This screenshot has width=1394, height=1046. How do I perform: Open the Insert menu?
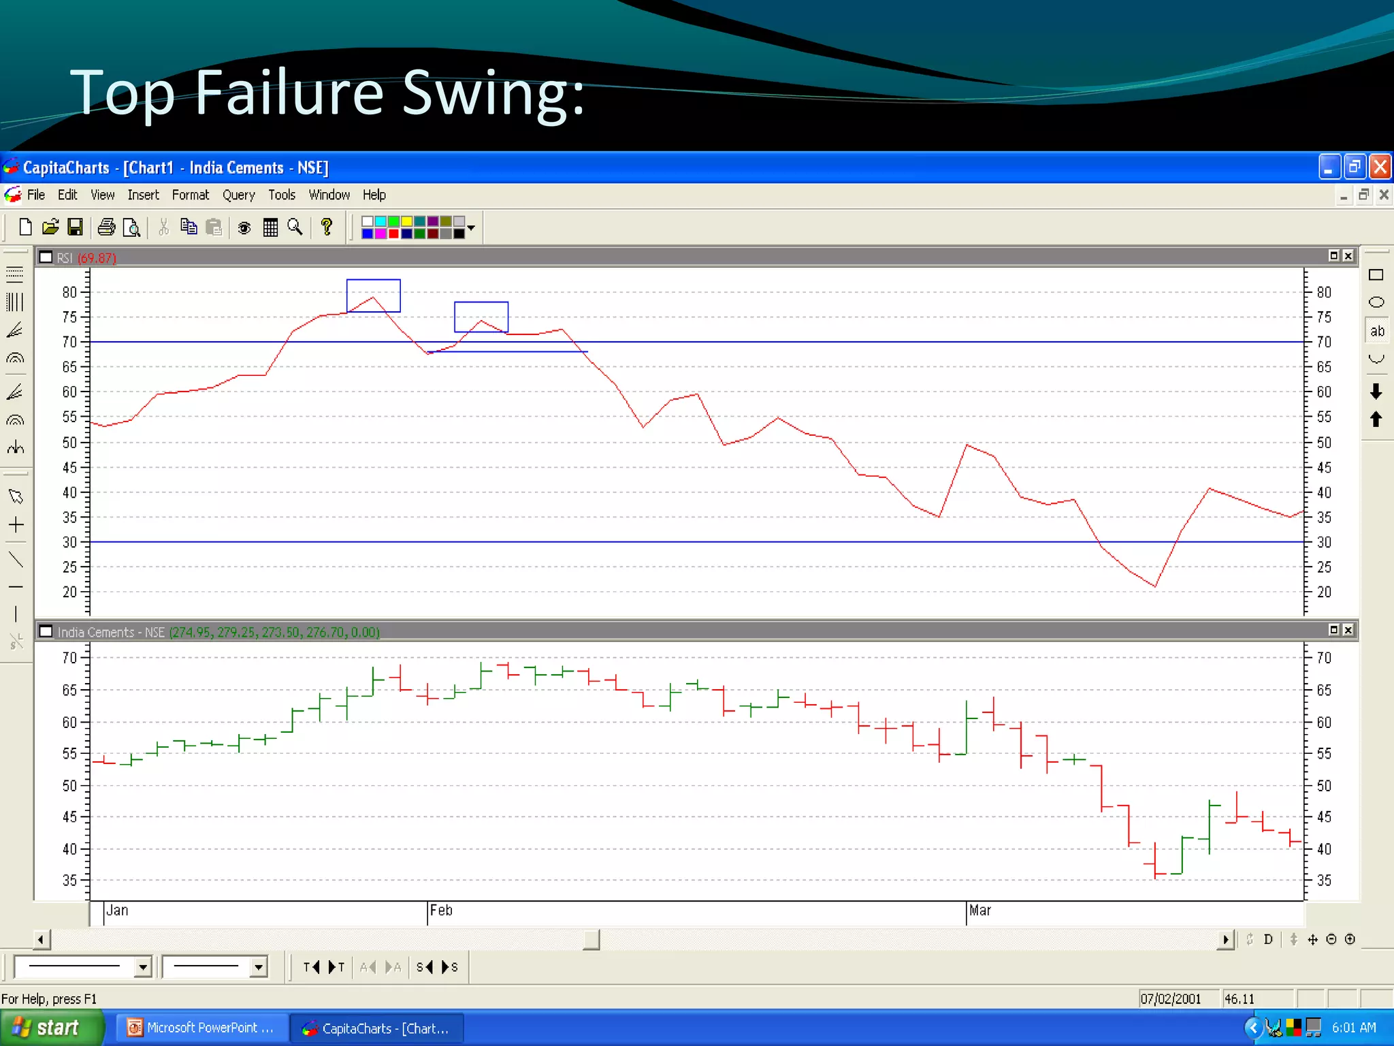143,195
